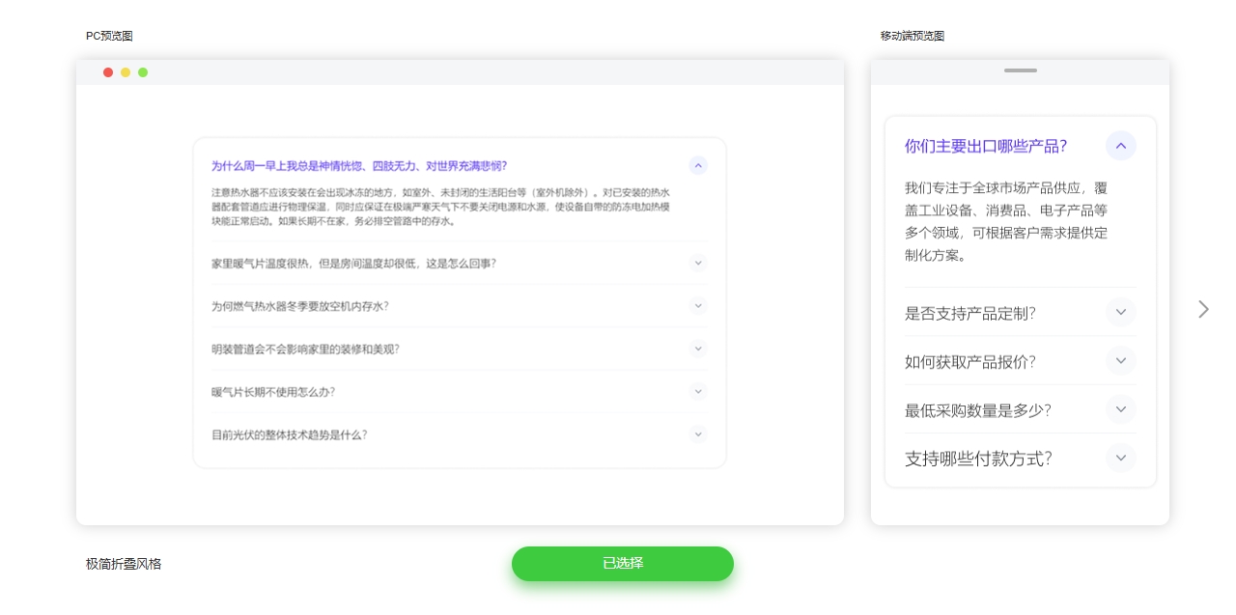Screen dimensions: 1236x615
Task: Expand the 为何燃气热水器 question chevron
Action: point(698,305)
